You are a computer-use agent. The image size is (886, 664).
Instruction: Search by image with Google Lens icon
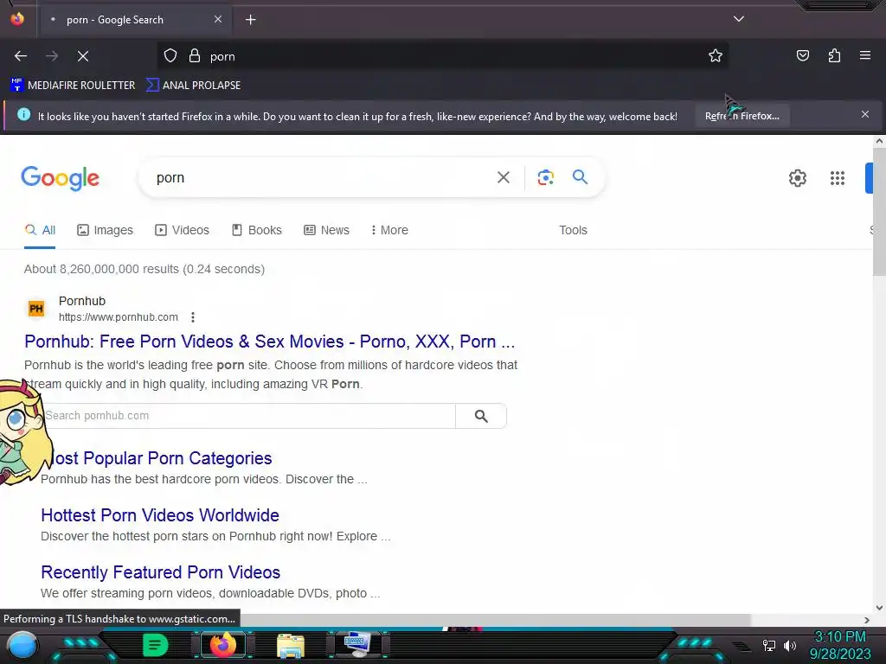coord(545,178)
